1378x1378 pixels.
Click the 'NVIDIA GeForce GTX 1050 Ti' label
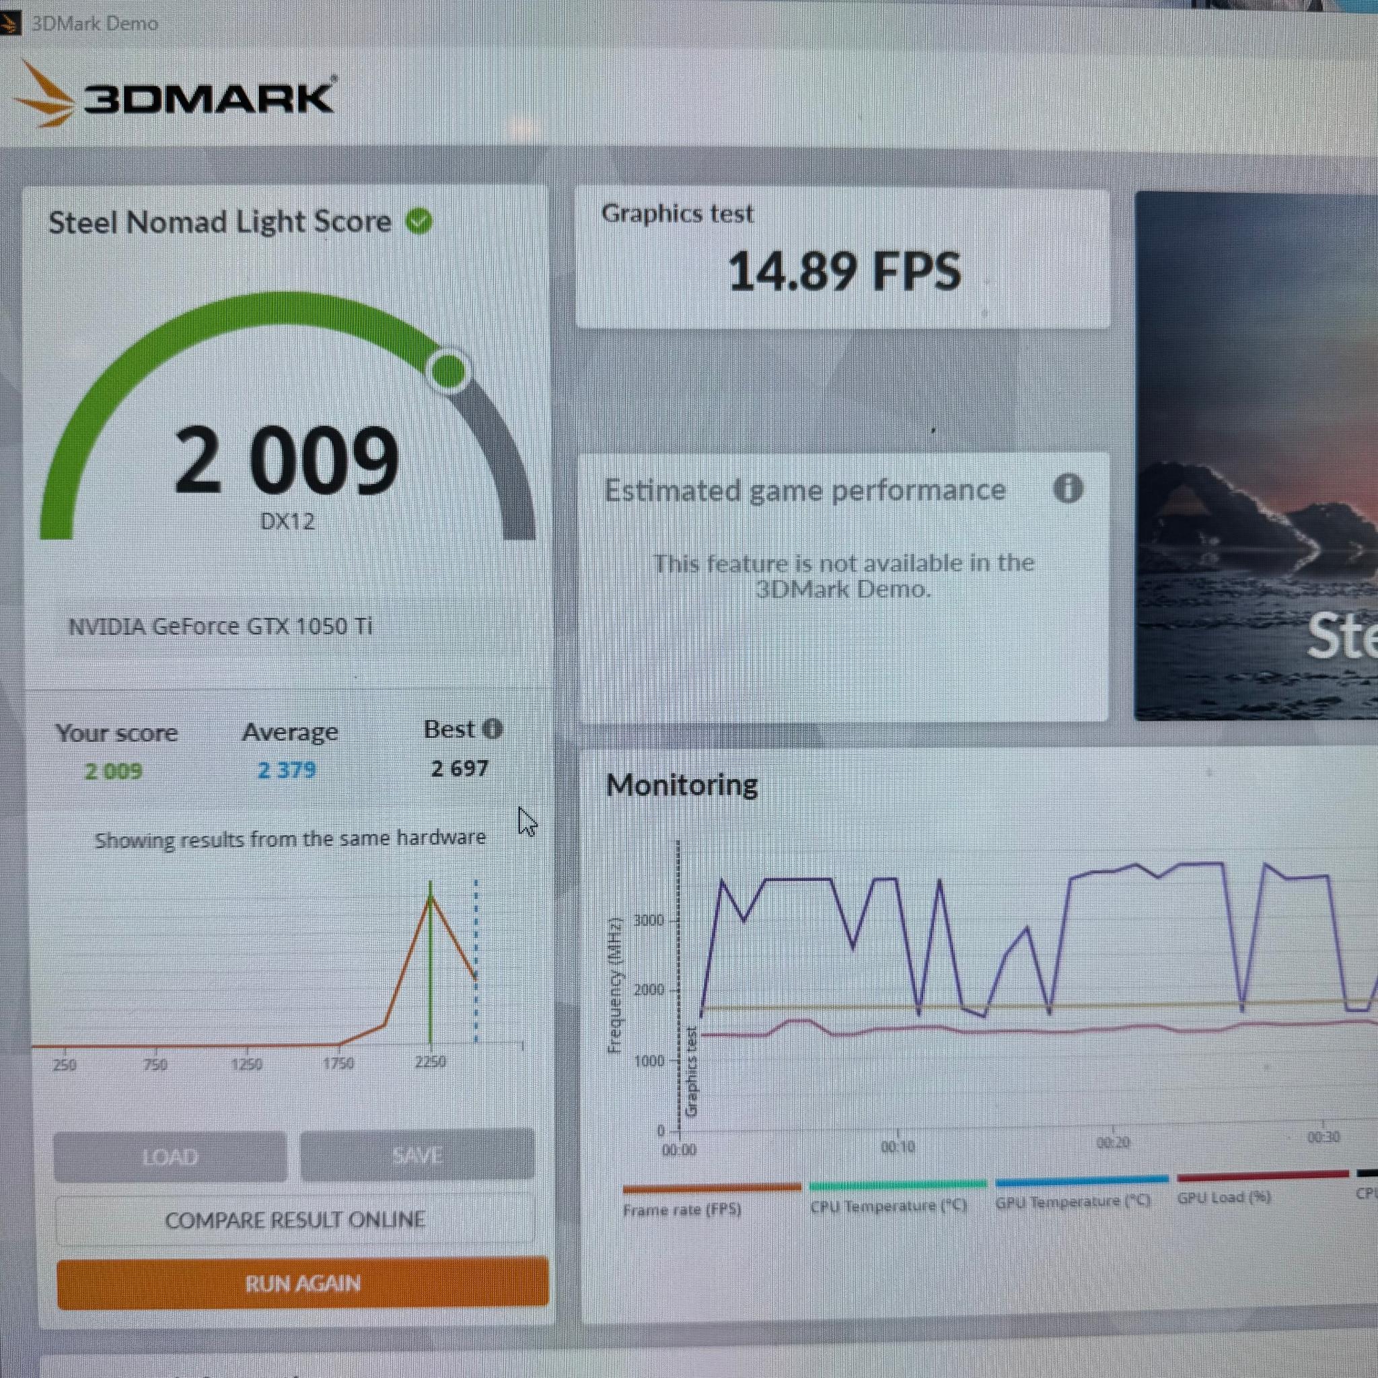click(x=221, y=626)
